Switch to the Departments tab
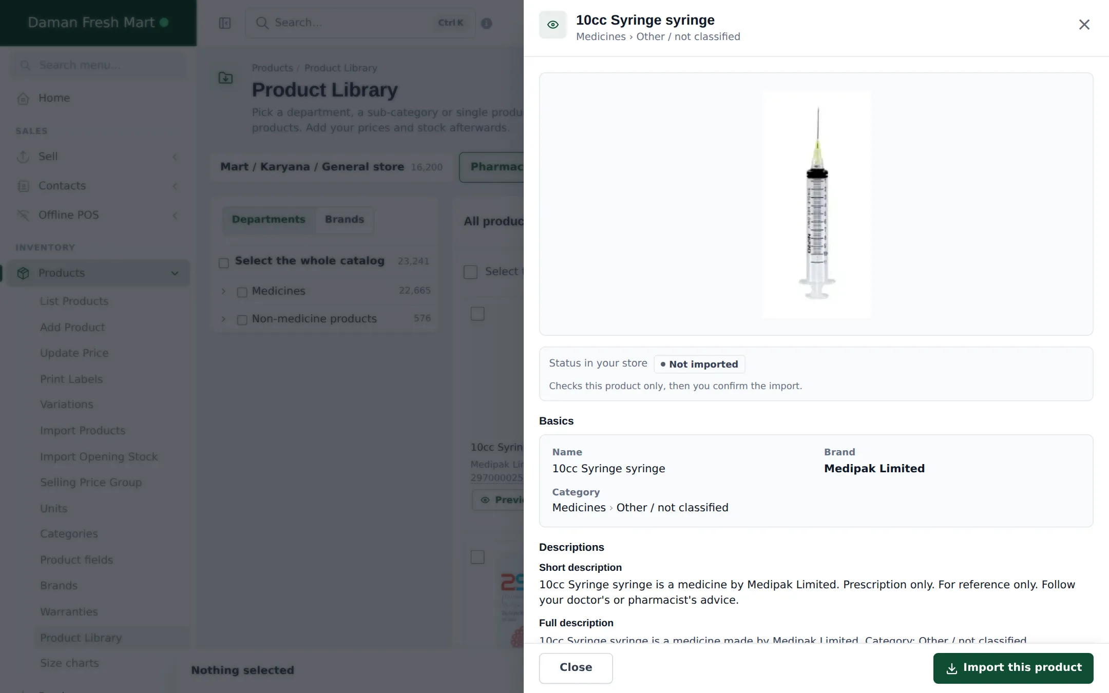This screenshot has height=693, width=1109. click(x=269, y=220)
